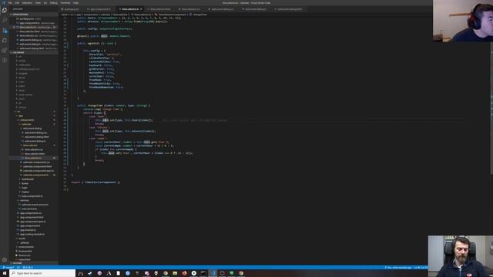Open Source Control view in activity bar

click(5, 30)
